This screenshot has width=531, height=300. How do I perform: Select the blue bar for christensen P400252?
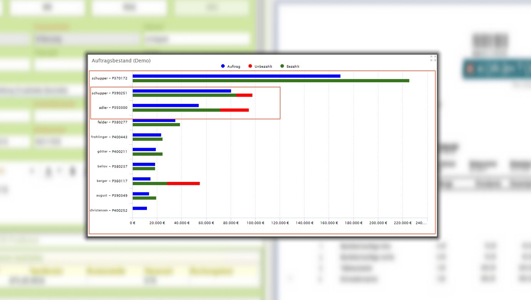coord(140,208)
